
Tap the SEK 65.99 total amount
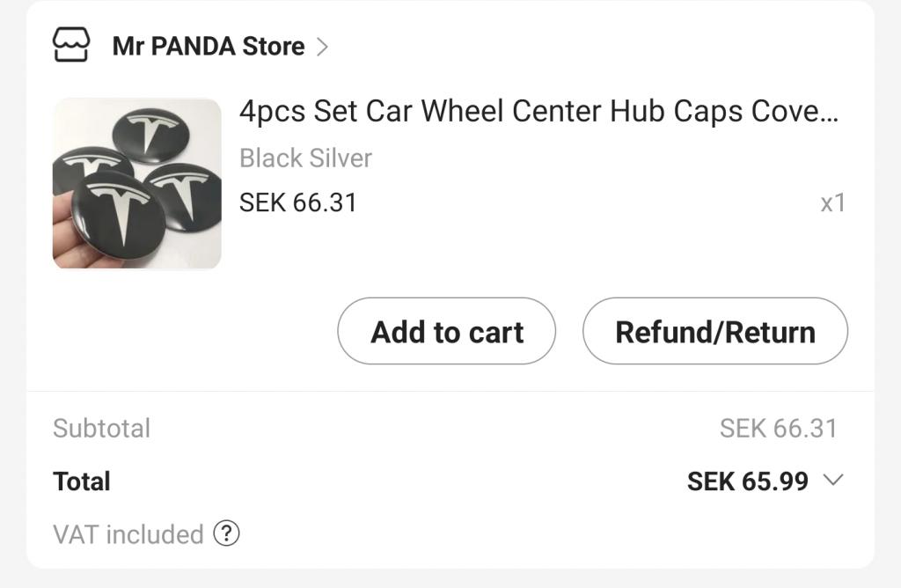(748, 481)
